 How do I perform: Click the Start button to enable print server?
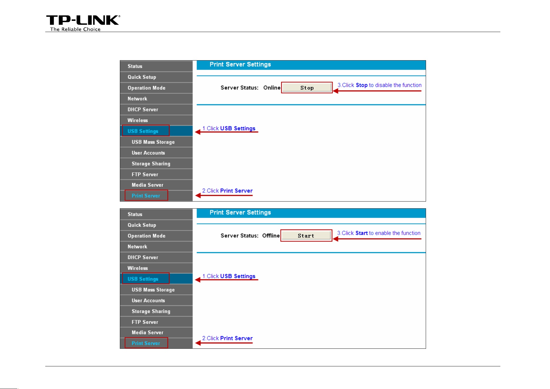click(x=306, y=236)
